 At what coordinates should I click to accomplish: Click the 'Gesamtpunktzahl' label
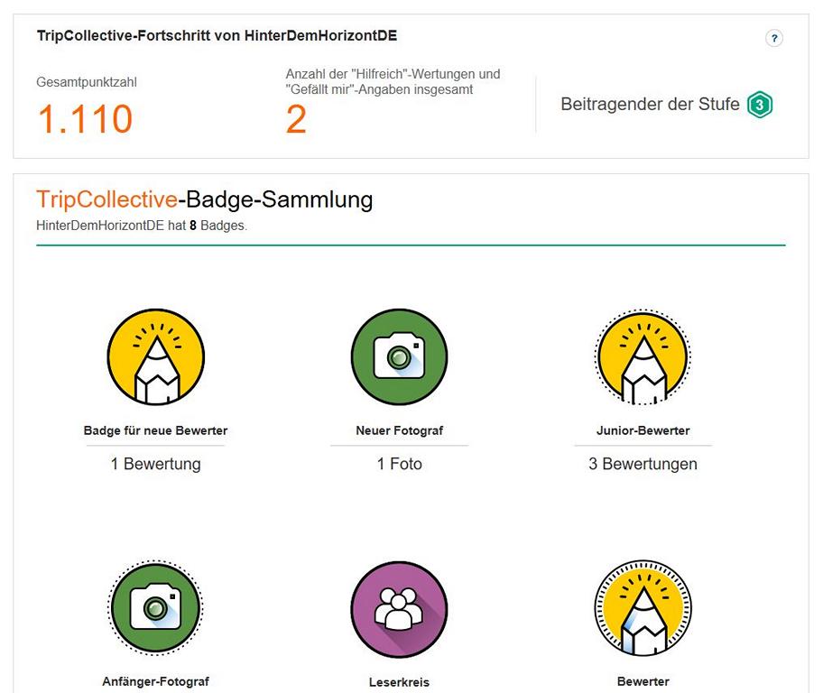pyautogui.click(x=87, y=82)
